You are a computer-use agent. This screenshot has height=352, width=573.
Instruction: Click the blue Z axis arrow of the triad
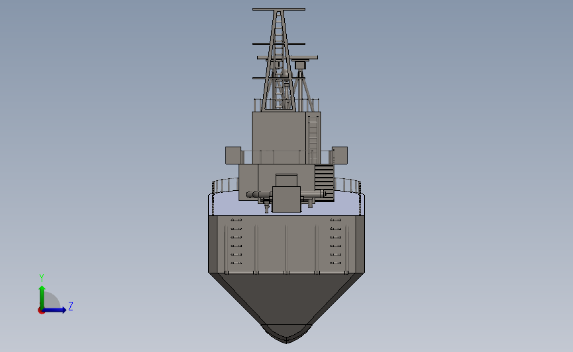click(x=54, y=310)
